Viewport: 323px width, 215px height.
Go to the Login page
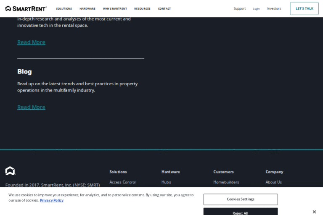[x=256, y=8]
